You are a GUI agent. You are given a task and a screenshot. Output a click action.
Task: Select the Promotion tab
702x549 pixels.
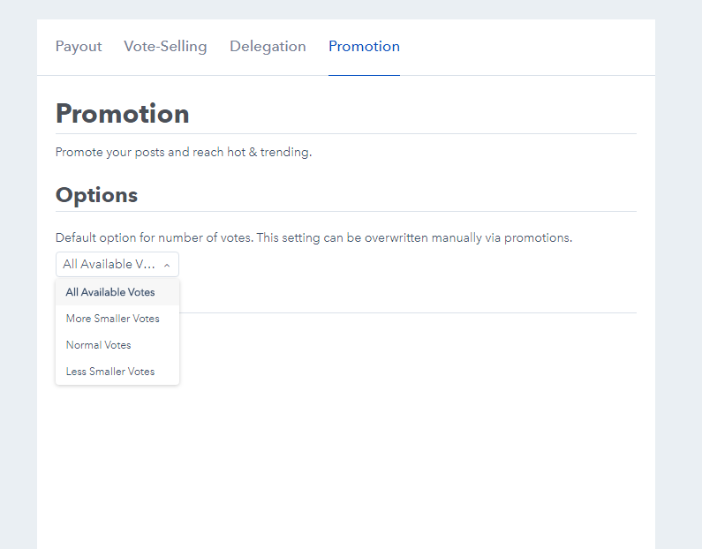pos(364,47)
